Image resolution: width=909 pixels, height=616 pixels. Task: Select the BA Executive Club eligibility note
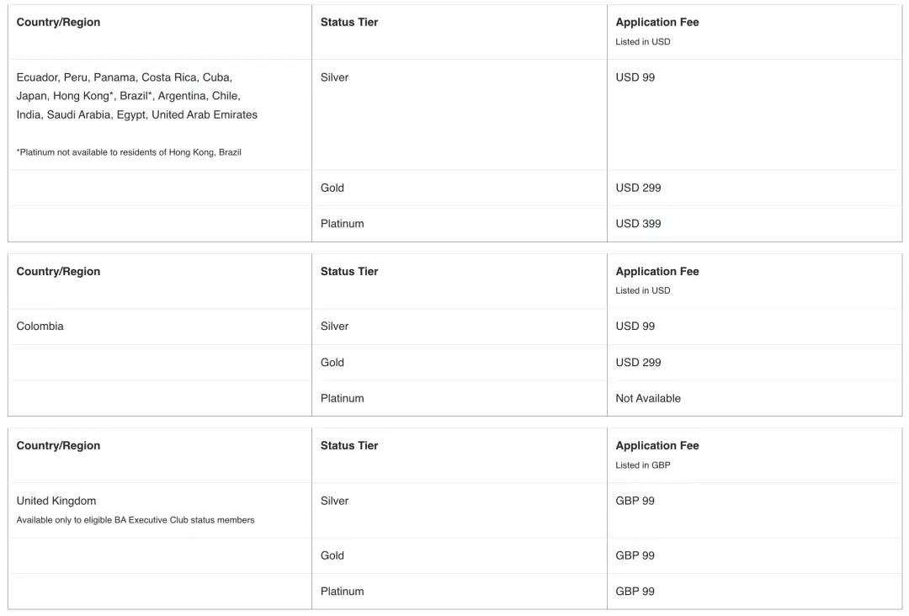tap(135, 520)
